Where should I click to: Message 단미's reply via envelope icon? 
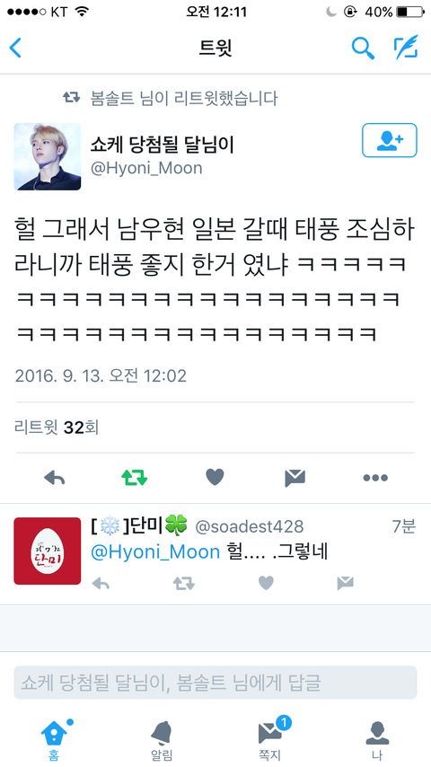(x=346, y=583)
